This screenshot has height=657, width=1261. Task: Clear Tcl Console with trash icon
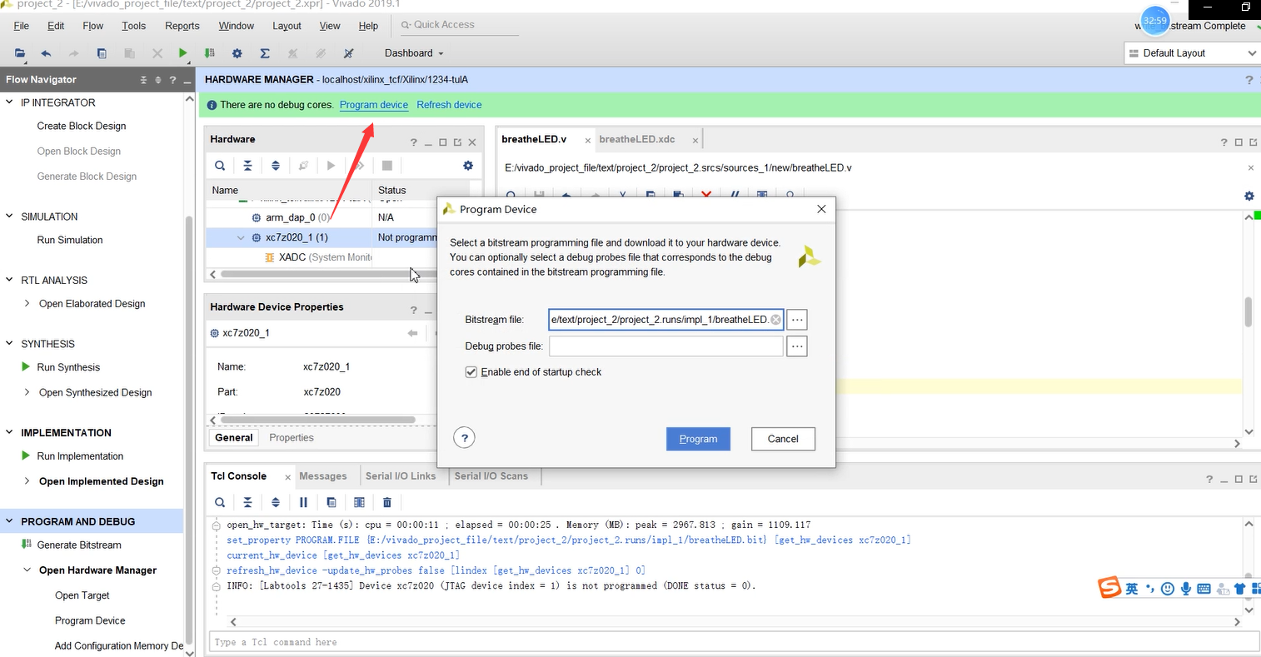click(387, 502)
